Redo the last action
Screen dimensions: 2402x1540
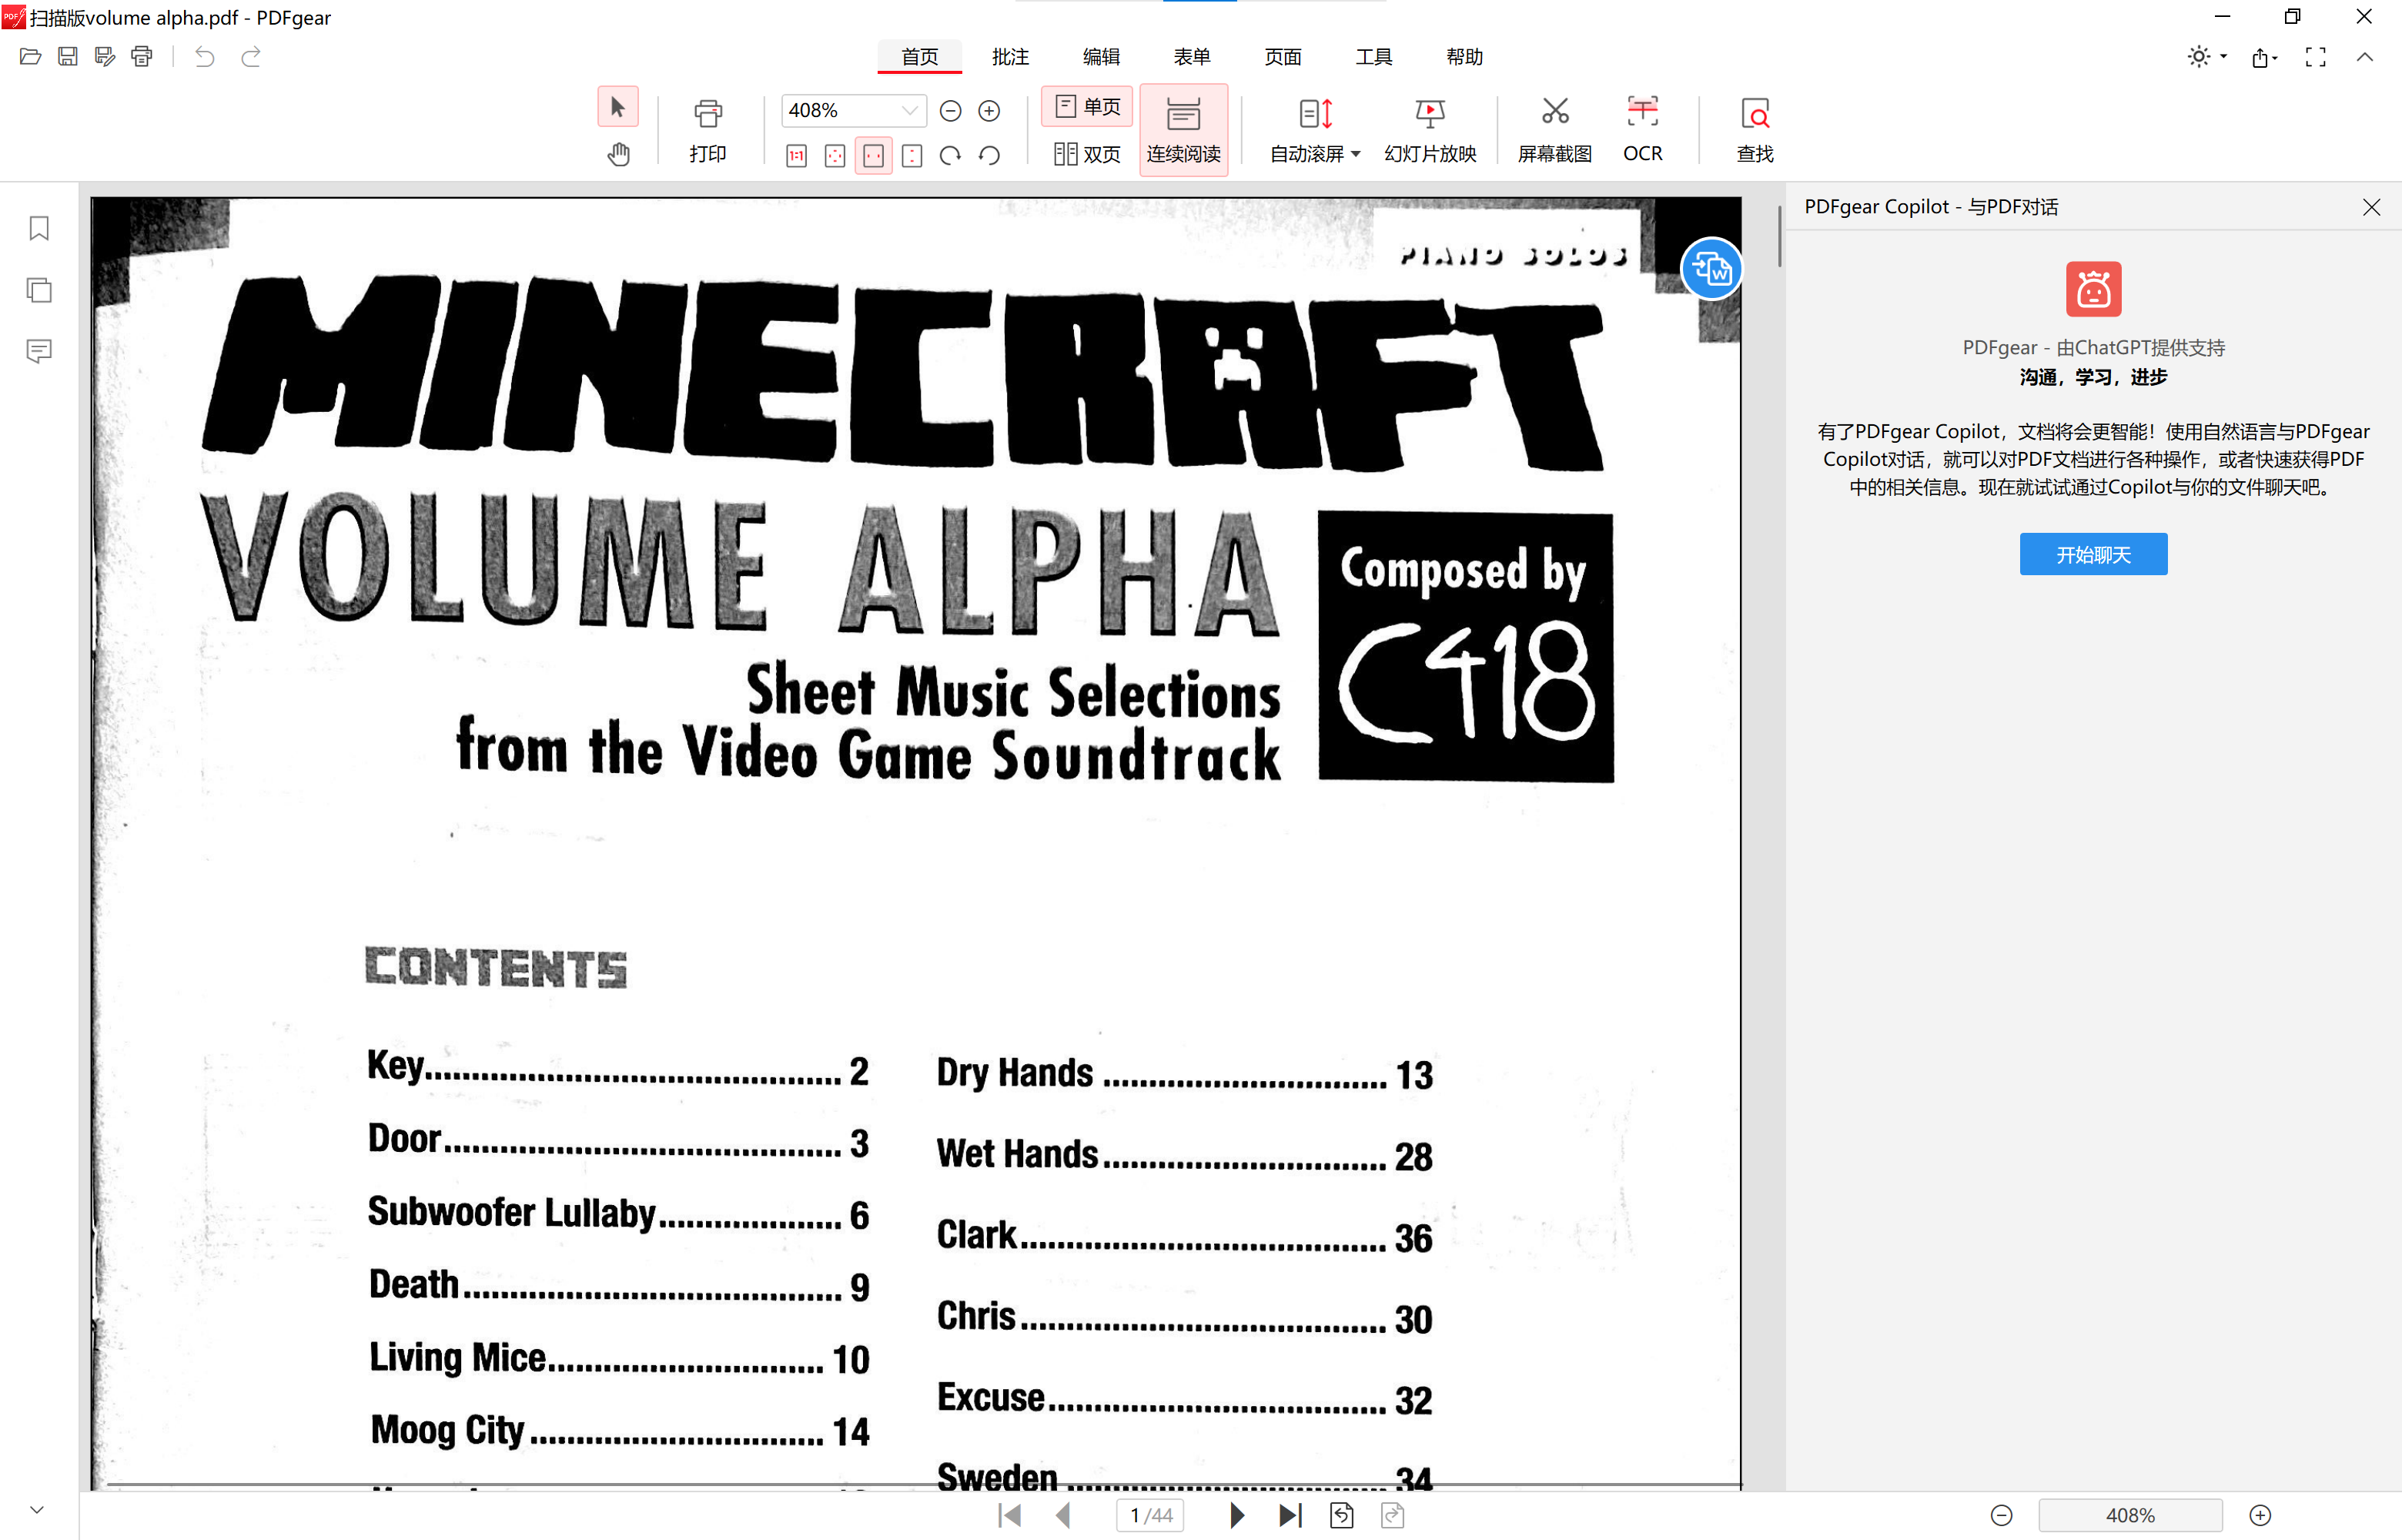[251, 57]
